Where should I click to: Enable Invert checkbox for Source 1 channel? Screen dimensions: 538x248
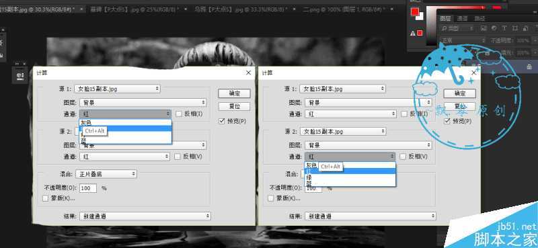click(x=178, y=114)
